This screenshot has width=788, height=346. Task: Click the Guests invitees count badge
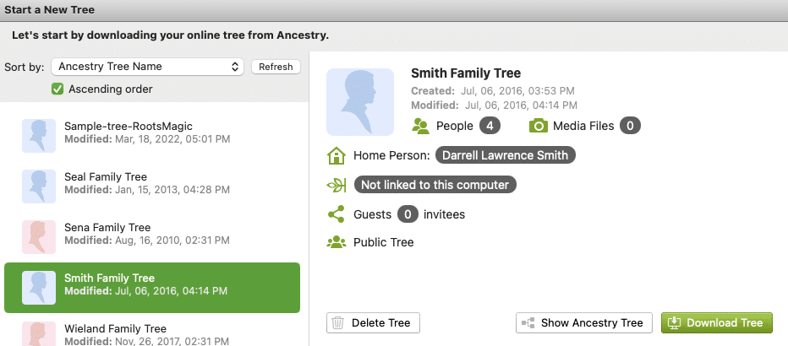tap(408, 214)
